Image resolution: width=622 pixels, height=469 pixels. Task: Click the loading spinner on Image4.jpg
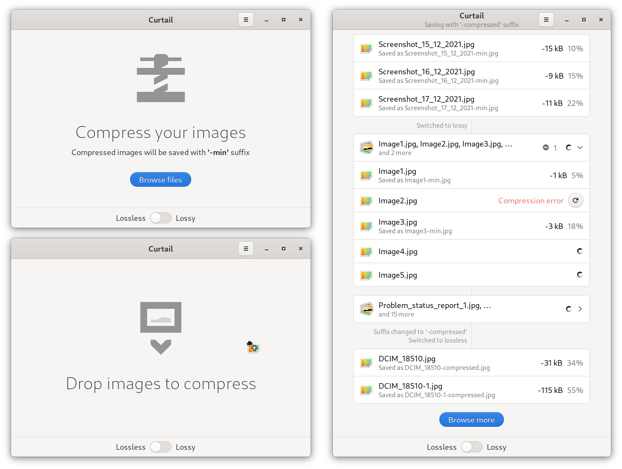point(580,251)
